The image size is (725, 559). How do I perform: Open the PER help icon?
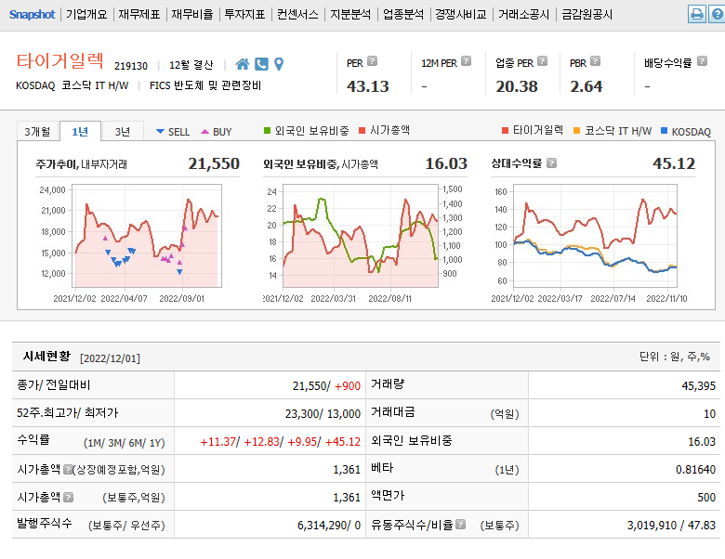[372, 61]
